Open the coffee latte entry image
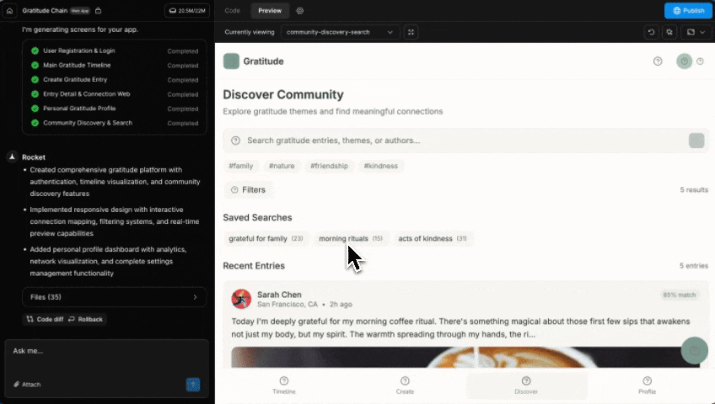The height and width of the screenshot is (404, 715). (465, 357)
